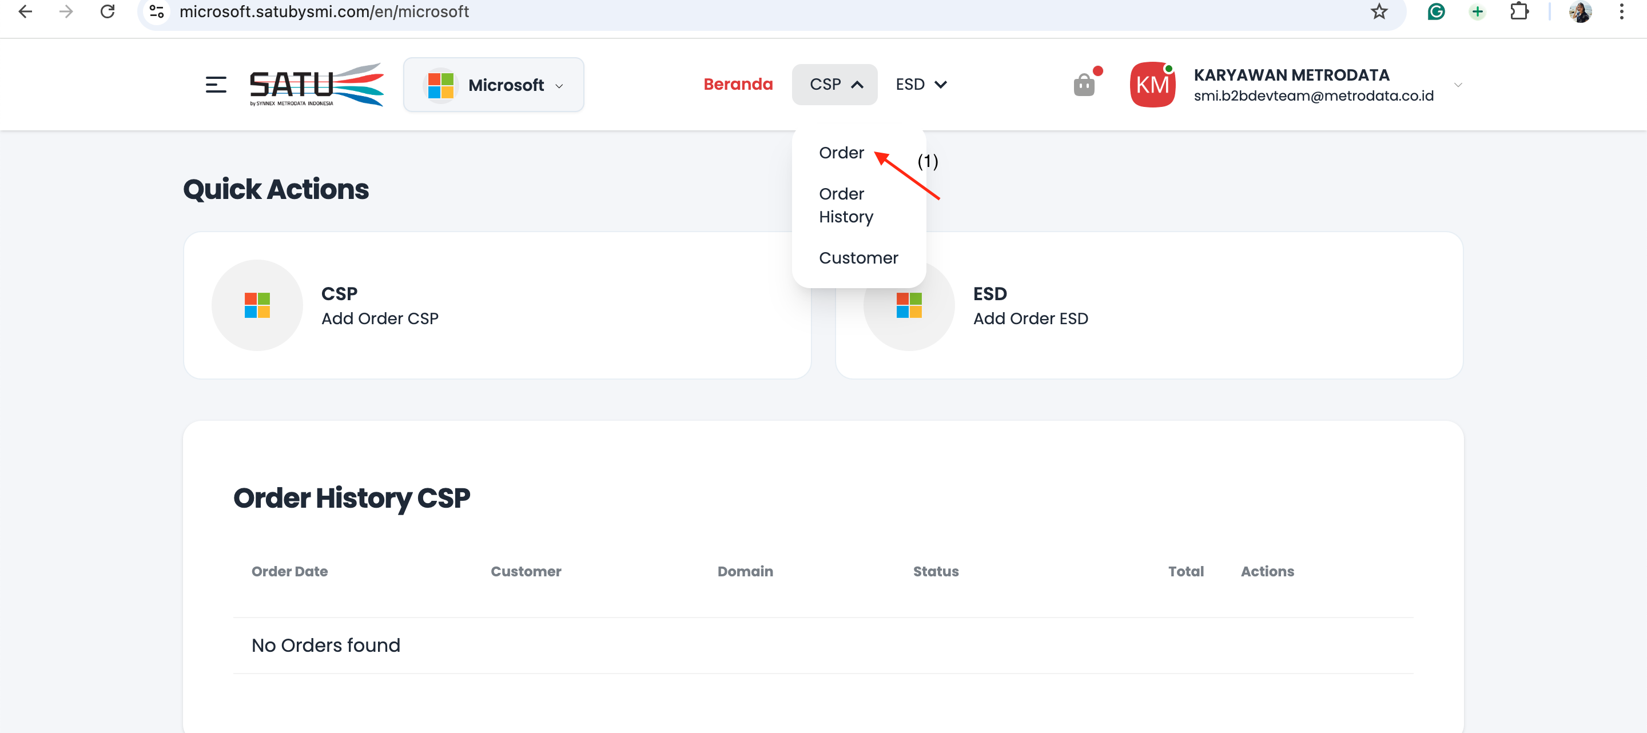Image resolution: width=1647 pixels, height=733 pixels.
Task: Expand the Microsoft brand selector dropdown
Action: coord(494,85)
